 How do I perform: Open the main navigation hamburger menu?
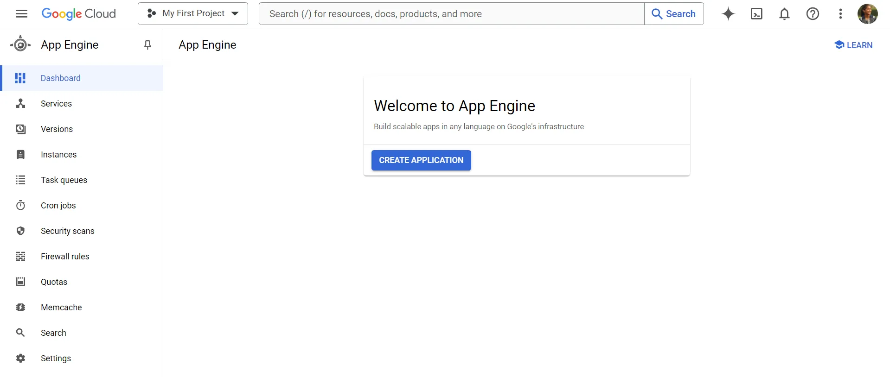pyautogui.click(x=21, y=14)
